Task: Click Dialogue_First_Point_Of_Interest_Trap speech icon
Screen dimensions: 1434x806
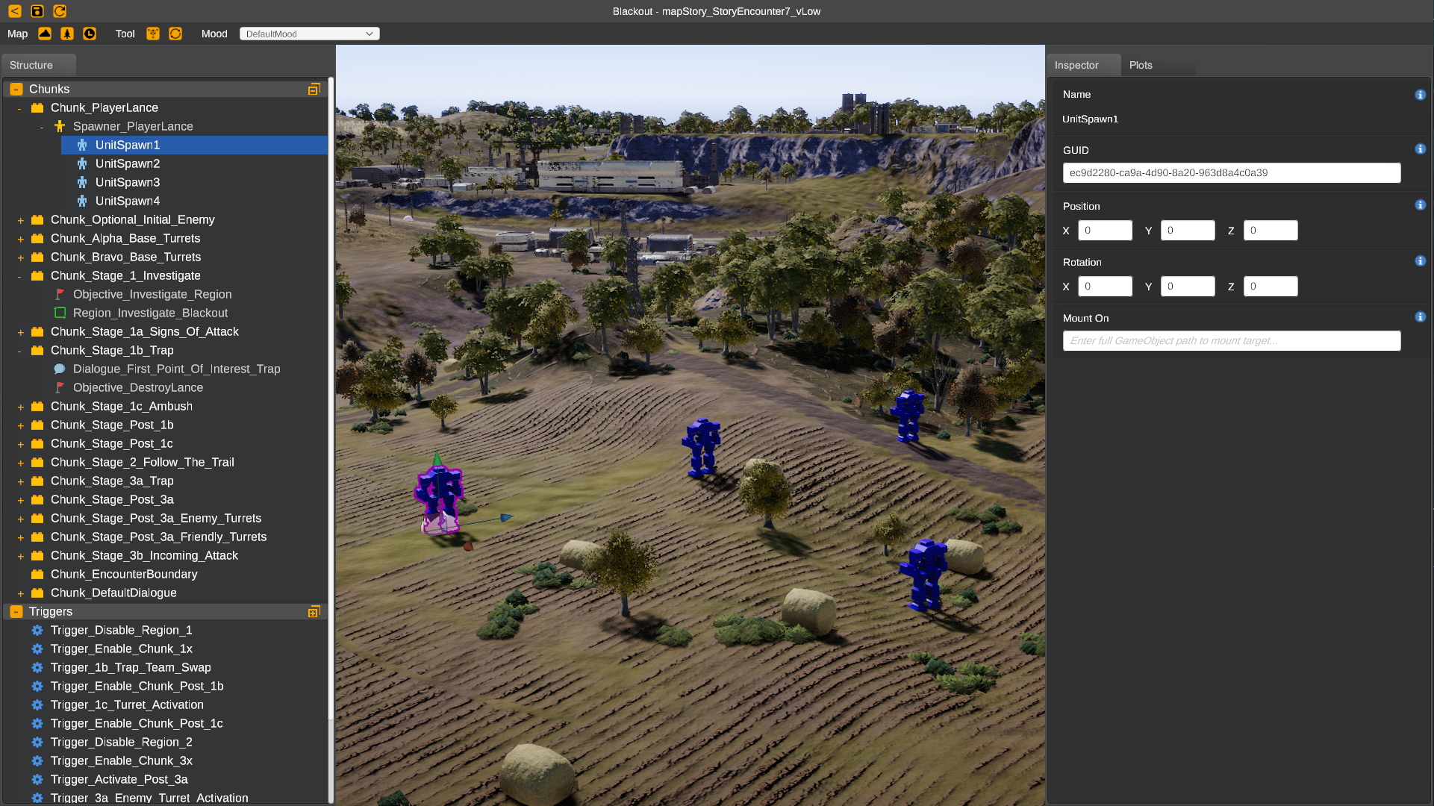Action: click(x=60, y=369)
